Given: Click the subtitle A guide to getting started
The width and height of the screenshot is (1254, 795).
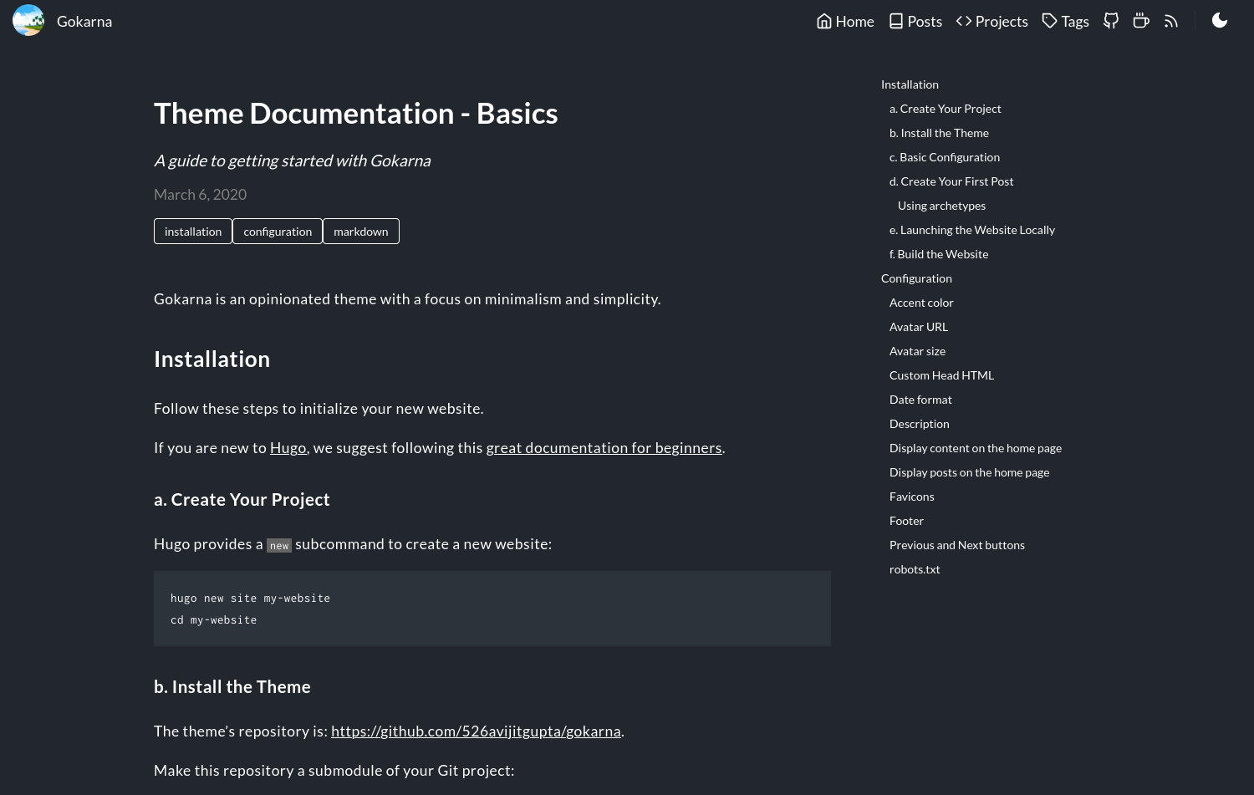Looking at the screenshot, I should pos(293,161).
